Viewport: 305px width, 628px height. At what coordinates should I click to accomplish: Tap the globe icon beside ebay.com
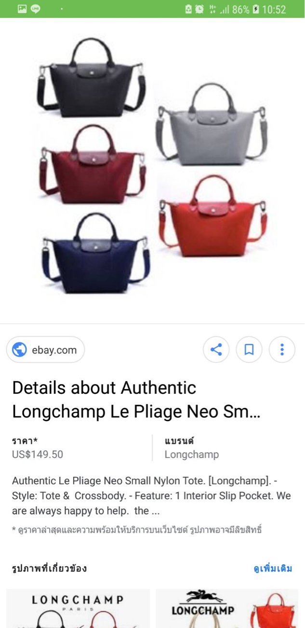tap(19, 350)
